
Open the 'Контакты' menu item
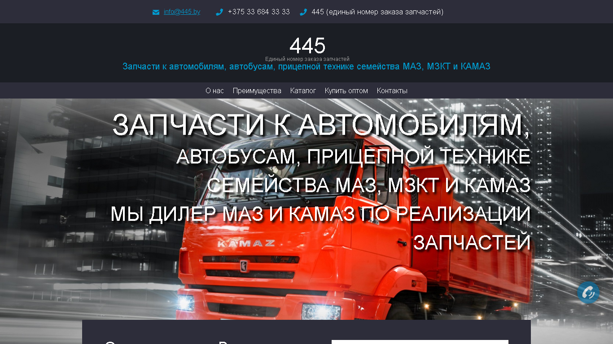[x=392, y=90]
